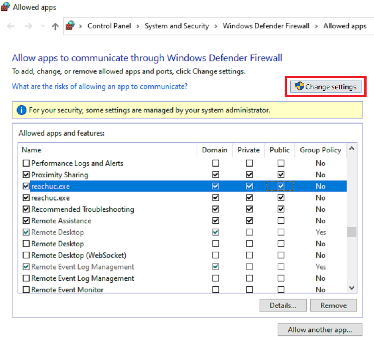Open the risks of allowing an app link

(100, 87)
